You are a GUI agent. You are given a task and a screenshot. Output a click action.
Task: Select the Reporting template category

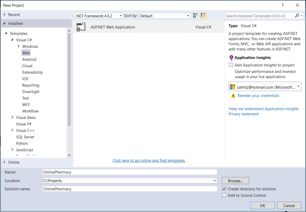[x=31, y=85]
